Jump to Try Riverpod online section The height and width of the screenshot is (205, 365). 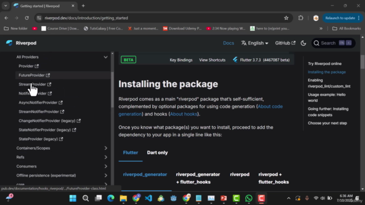tap(325, 63)
